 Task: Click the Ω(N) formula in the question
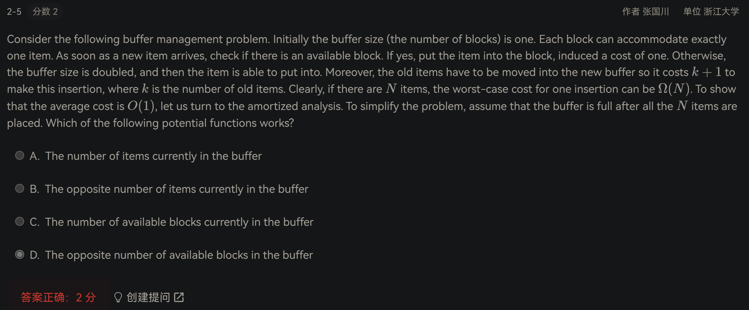click(674, 89)
